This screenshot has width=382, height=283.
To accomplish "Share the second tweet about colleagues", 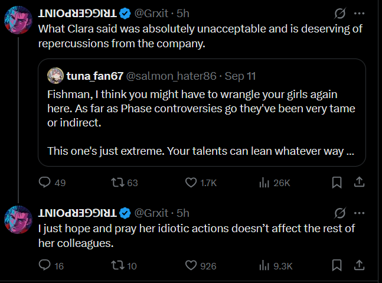I will click(358, 266).
